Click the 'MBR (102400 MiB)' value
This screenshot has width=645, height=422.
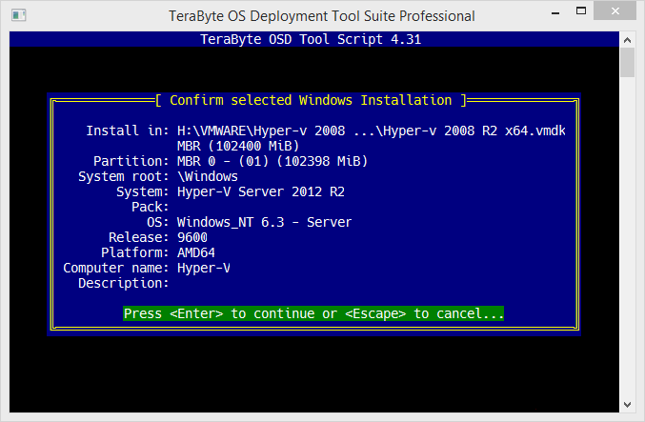[238, 146]
